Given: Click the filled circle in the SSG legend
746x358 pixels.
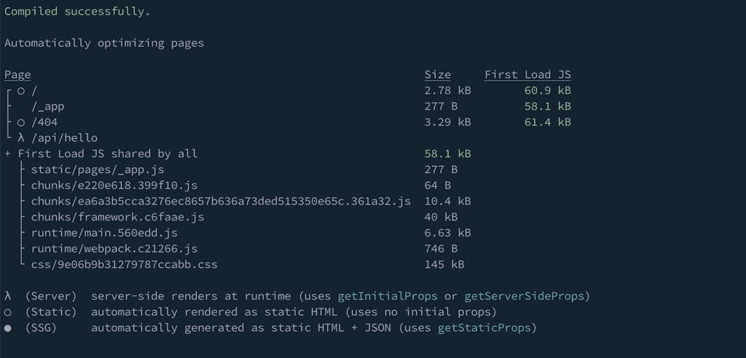Looking at the screenshot, I should 7,328.
